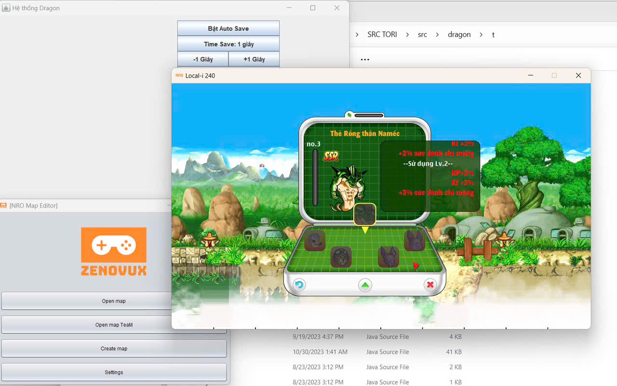The height and width of the screenshot is (386, 617).
Task: Click the Bật Auto Save button
Action: [x=228, y=28]
